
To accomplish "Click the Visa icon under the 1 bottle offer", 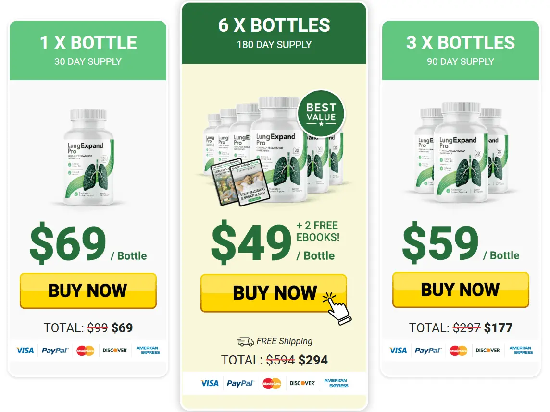I will [x=25, y=351].
